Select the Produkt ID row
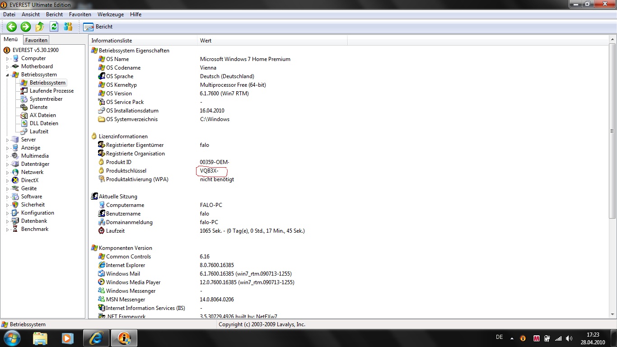Image resolution: width=617 pixels, height=347 pixels. click(x=349, y=162)
